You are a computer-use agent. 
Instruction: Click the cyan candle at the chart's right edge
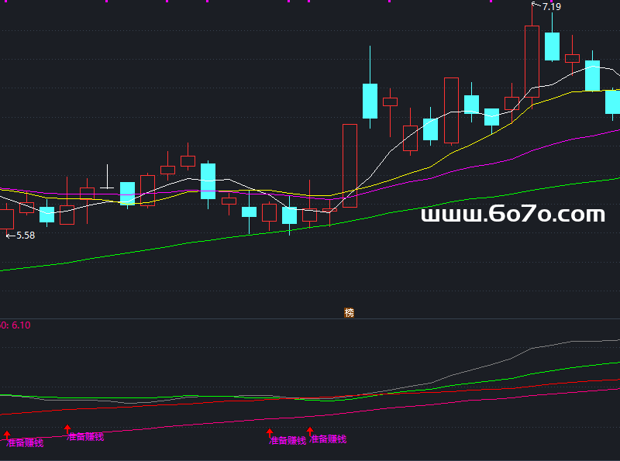click(613, 102)
